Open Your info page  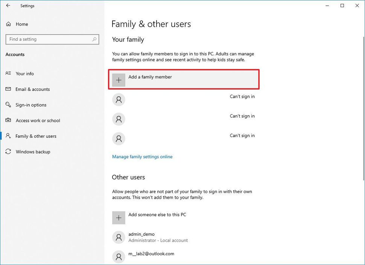[x=24, y=74]
